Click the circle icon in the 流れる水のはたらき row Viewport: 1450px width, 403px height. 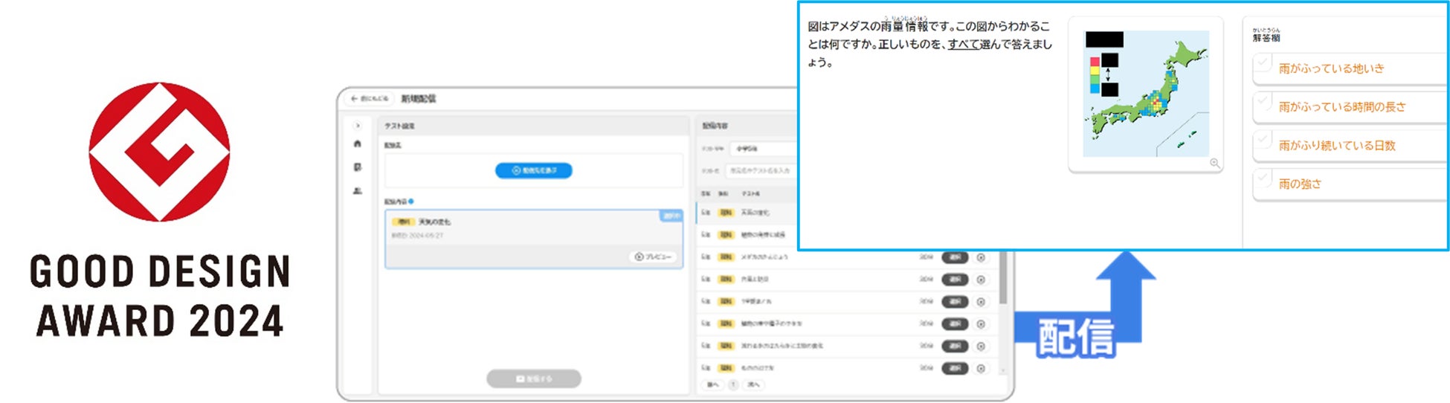point(981,346)
